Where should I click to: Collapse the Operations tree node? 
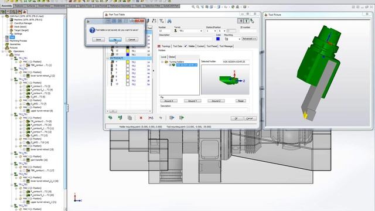[3, 51]
